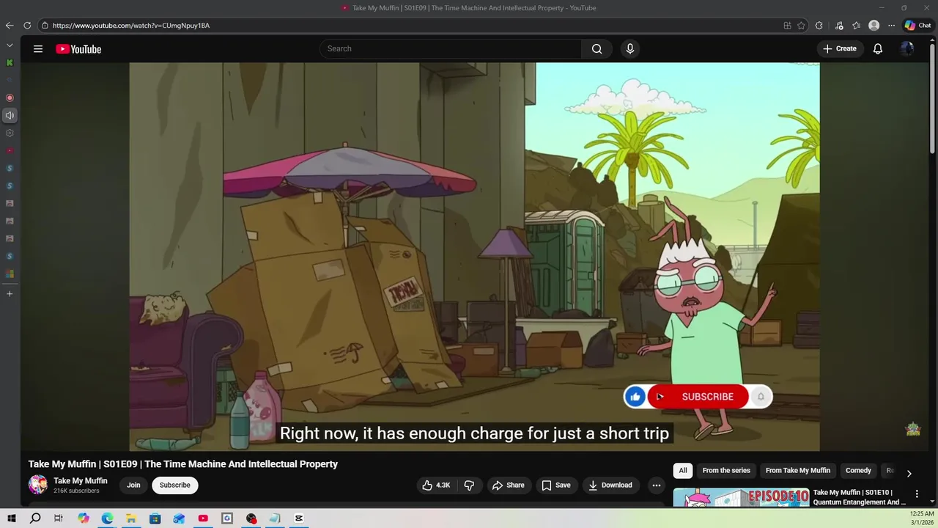The height and width of the screenshot is (528, 938).
Task: Open the YouTube account avatar menu
Action: [x=907, y=49]
